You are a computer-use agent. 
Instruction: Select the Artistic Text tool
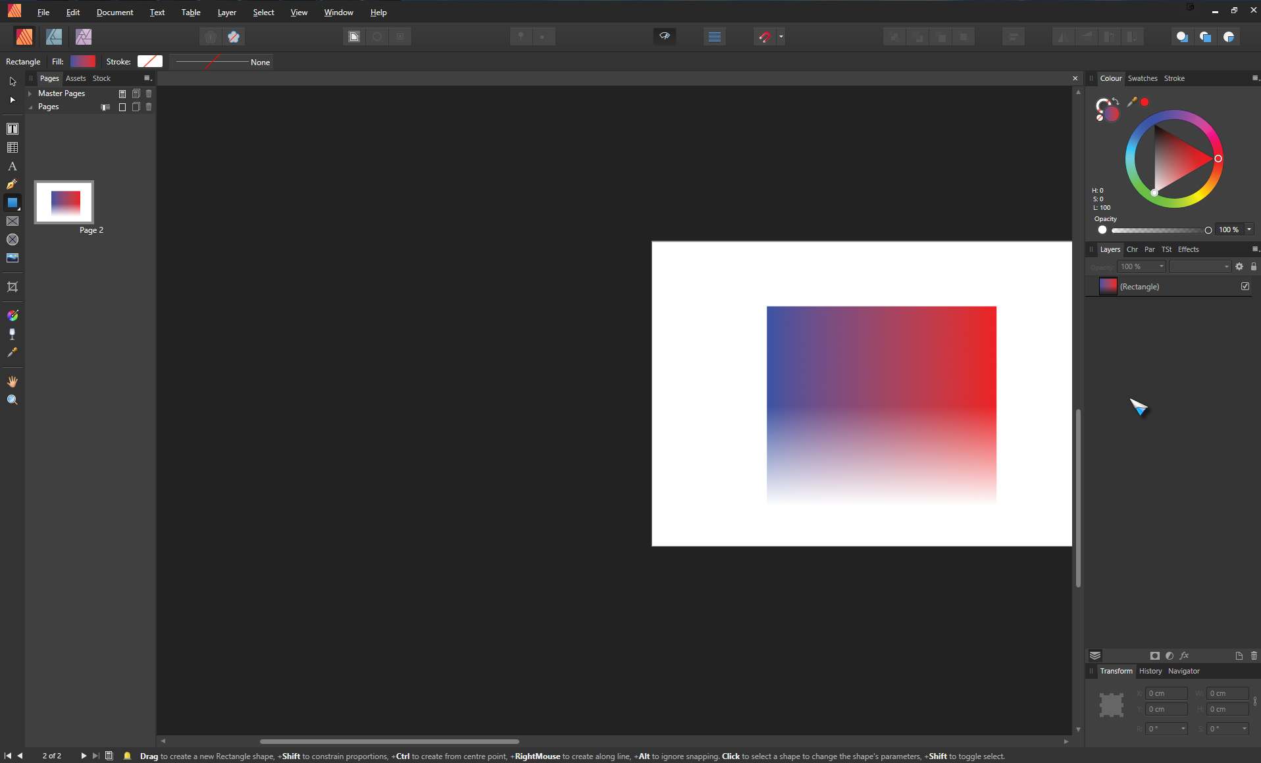pos(13,166)
